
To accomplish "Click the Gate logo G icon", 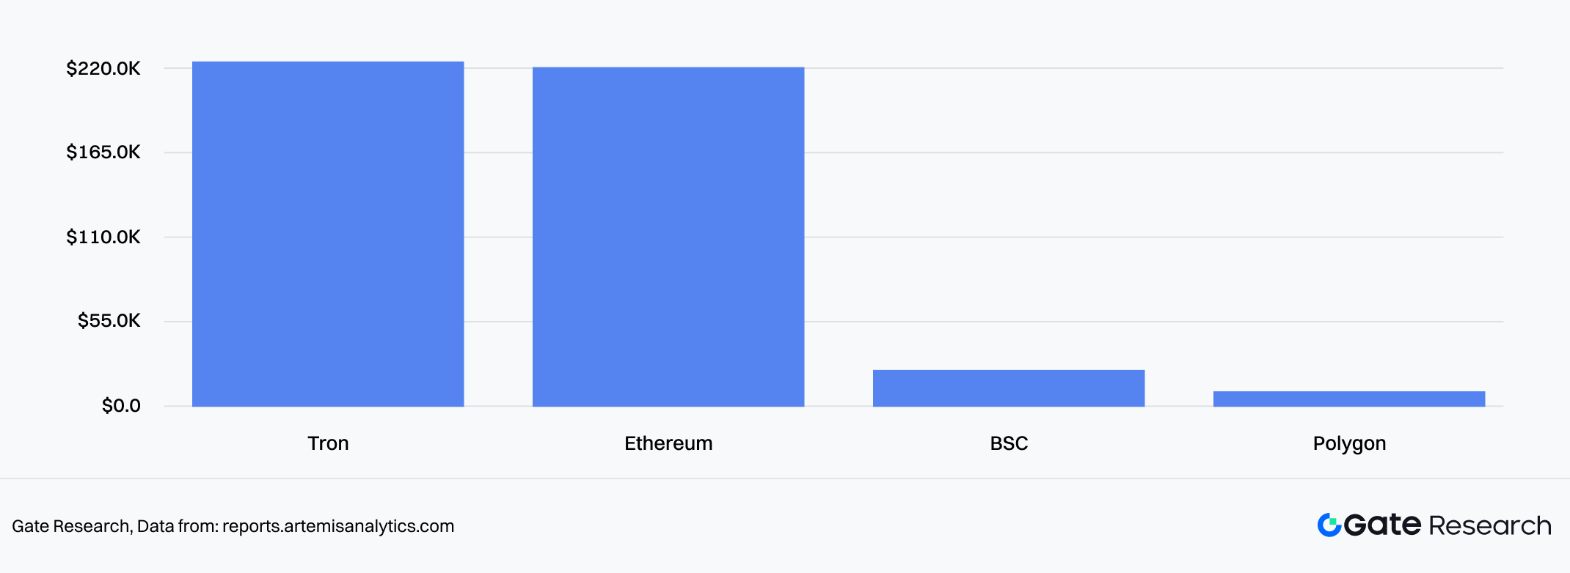I will 1329,525.
